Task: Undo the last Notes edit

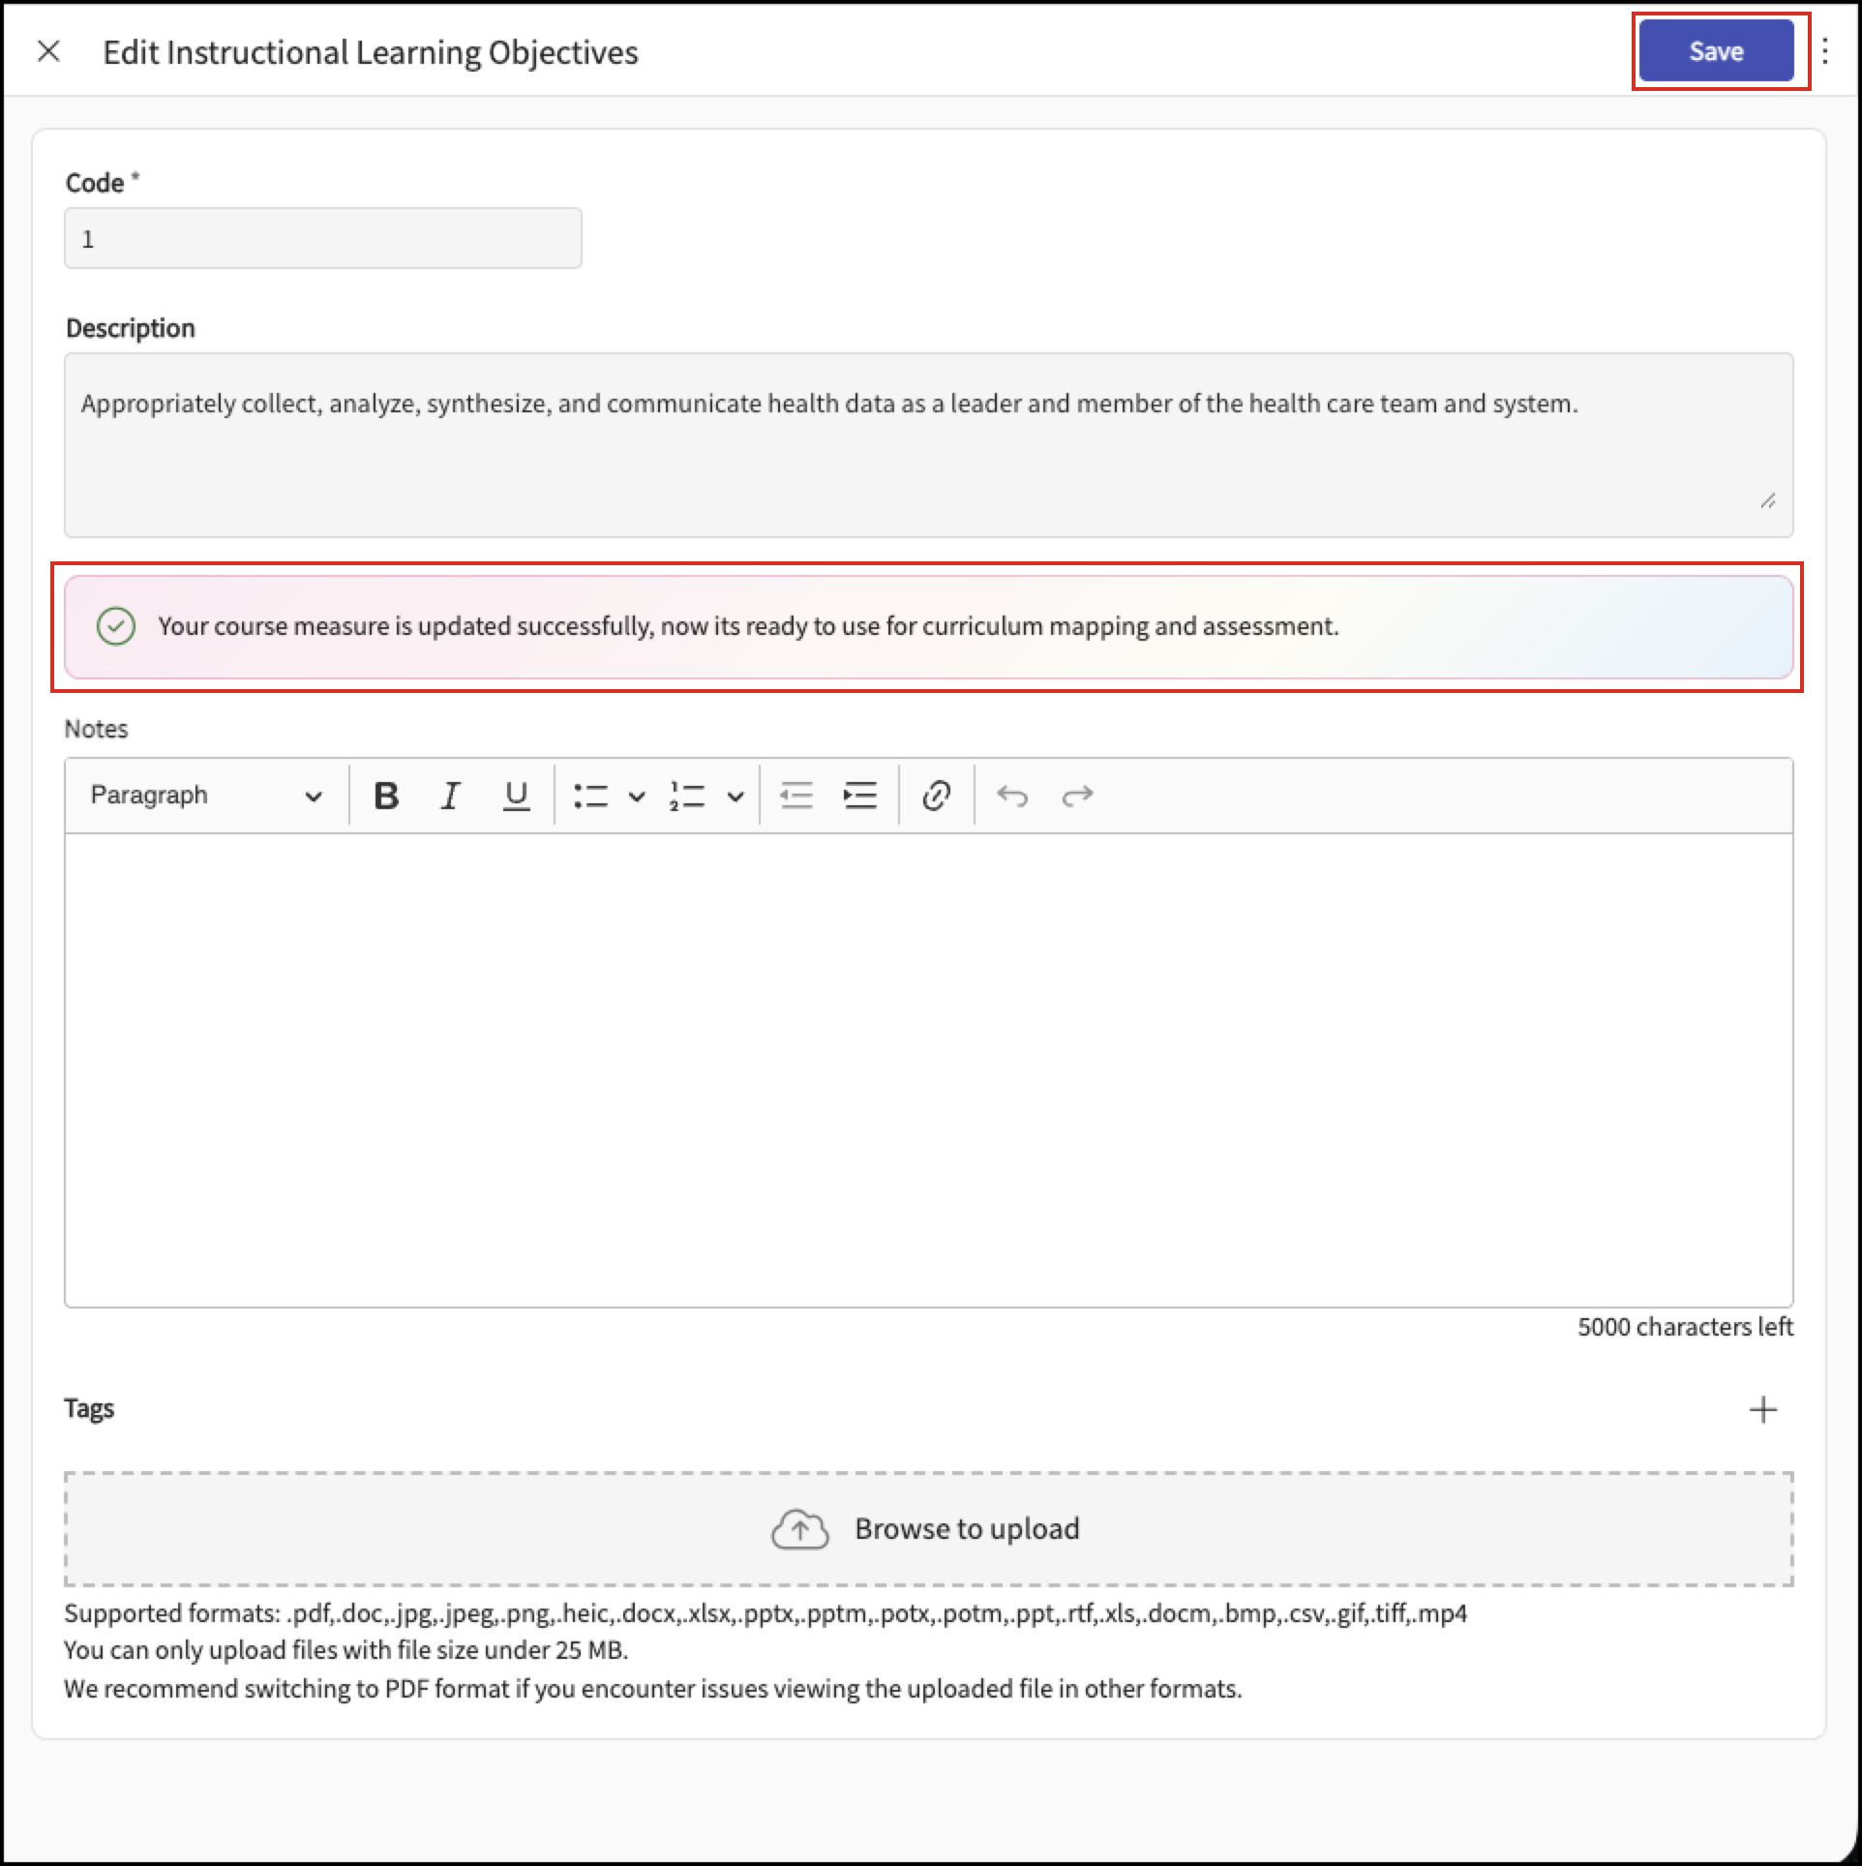Action: click(1012, 796)
